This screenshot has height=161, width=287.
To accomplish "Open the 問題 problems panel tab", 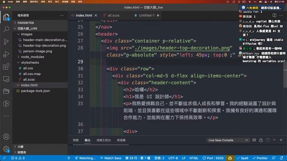I will (x=75, y=140).
